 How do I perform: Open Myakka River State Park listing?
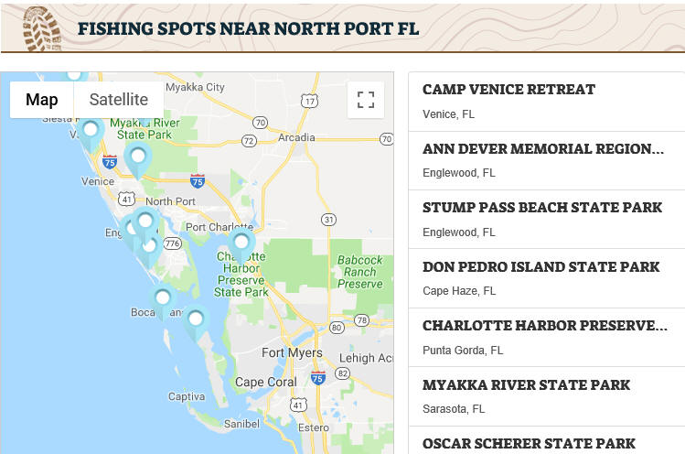click(547, 396)
